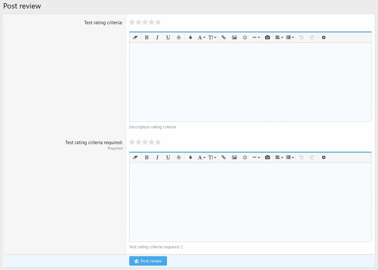The image size is (378, 270).
Task: Insert link using the top editor toolbar
Action: point(224,37)
